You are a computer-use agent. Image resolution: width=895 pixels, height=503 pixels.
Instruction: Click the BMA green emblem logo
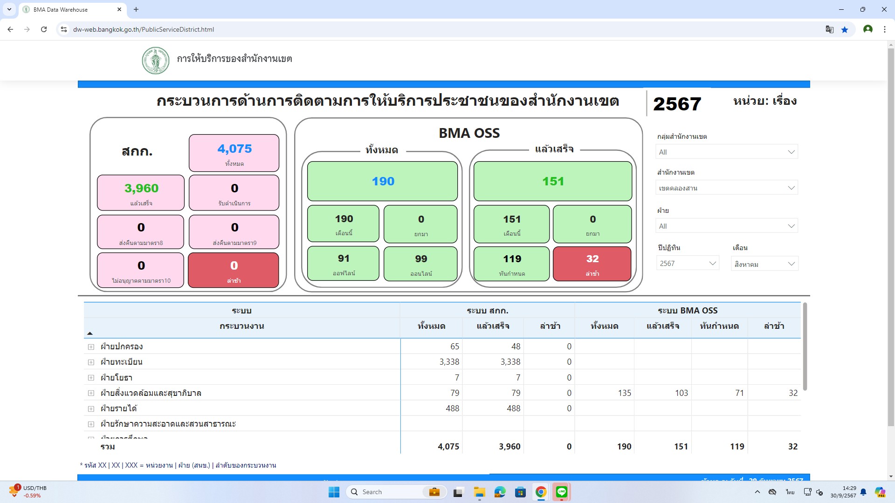tap(155, 61)
